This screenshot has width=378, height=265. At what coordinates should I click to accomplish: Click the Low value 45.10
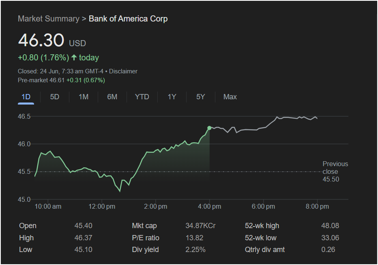coord(84,250)
